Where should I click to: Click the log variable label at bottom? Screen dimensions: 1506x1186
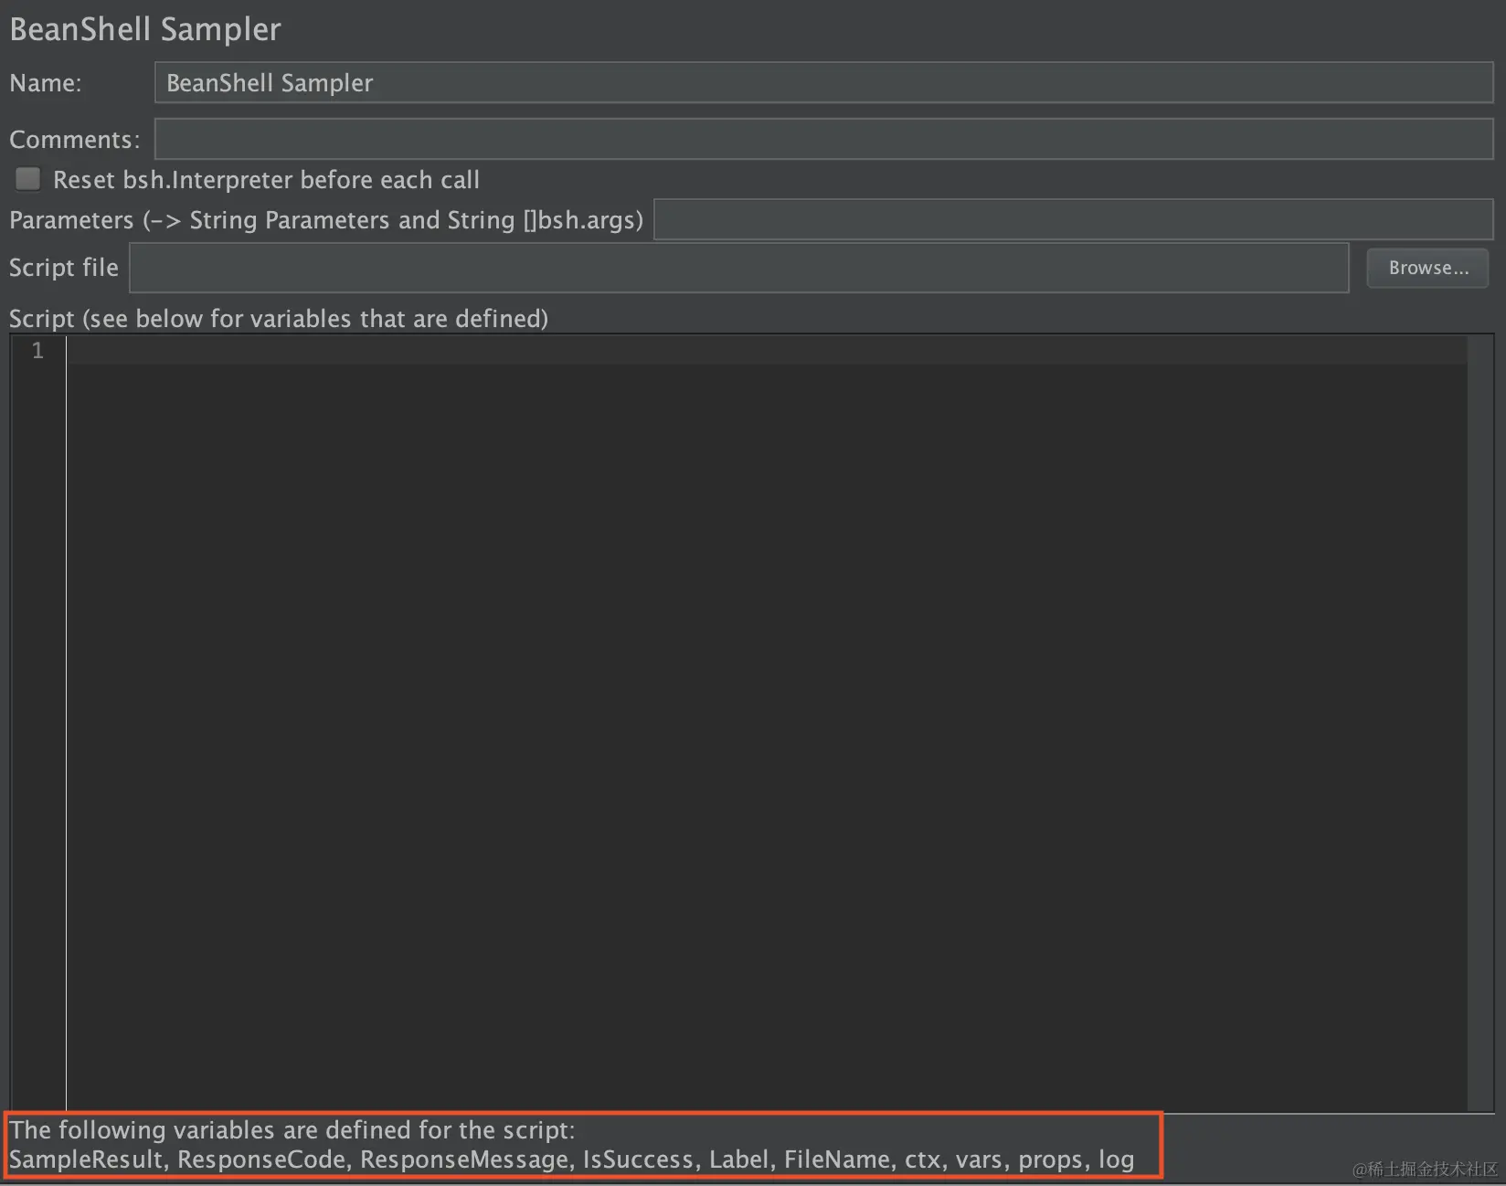(x=1117, y=1159)
